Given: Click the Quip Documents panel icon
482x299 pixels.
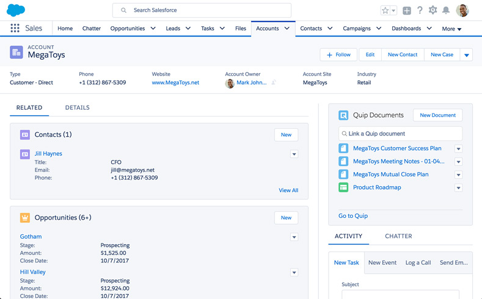Looking at the screenshot, I should pyautogui.click(x=343, y=115).
